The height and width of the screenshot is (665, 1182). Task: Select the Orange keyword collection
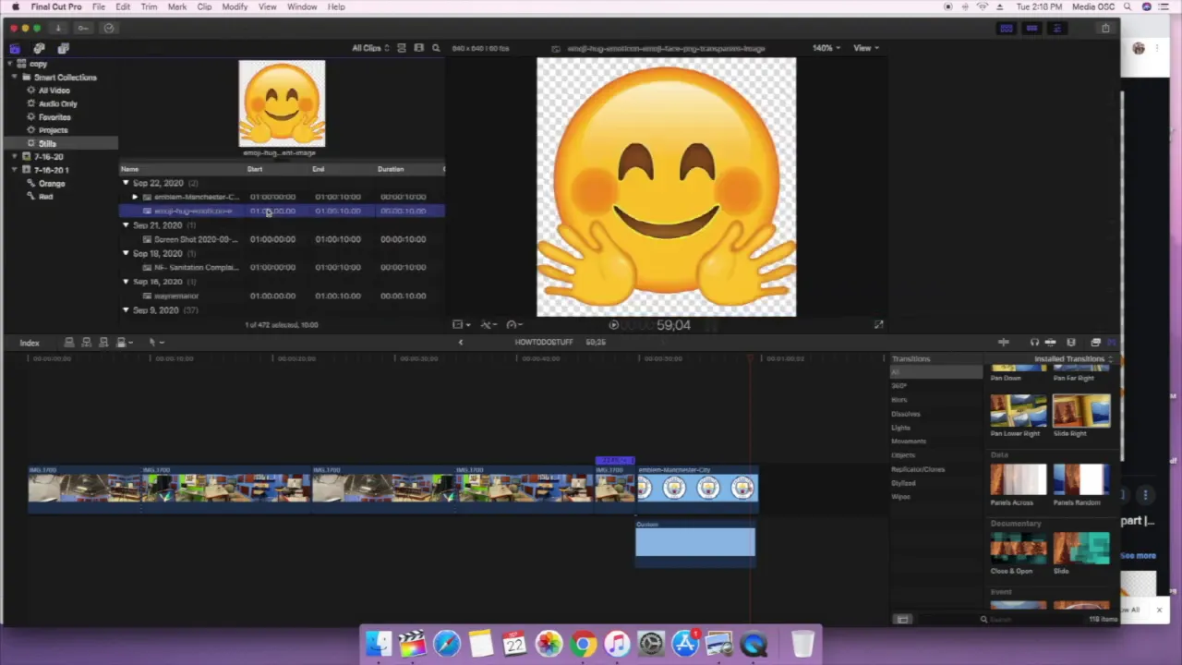point(52,183)
